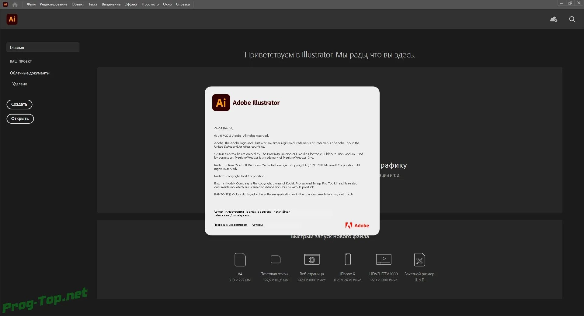
Task: Open the Редактирование menu
Action: 54,4
